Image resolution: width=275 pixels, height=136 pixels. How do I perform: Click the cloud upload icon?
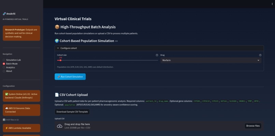60,126
